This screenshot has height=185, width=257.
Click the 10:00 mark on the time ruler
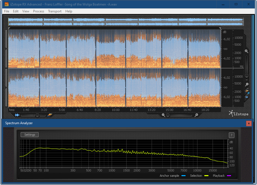(116, 110)
